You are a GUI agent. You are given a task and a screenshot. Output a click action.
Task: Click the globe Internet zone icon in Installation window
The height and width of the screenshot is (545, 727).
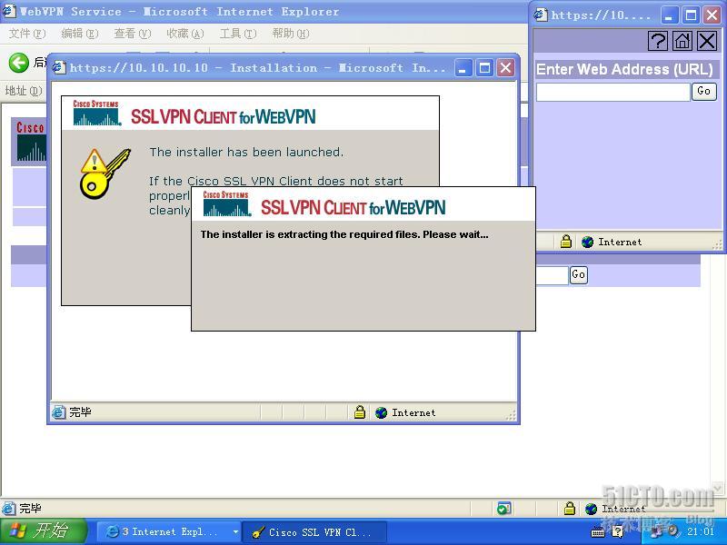(x=381, y=412)
